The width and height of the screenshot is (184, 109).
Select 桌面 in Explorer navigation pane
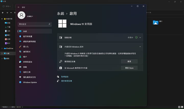pyautogui.click(x=8, y=23)
